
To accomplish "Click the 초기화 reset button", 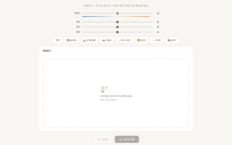I will 103,139.
